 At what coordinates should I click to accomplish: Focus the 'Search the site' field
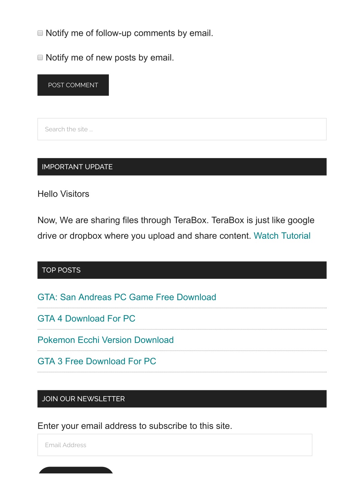[x=182, y=129]
